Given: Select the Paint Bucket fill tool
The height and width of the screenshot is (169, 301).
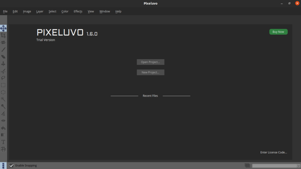Looking at the screenshot, I should point(3,128).
